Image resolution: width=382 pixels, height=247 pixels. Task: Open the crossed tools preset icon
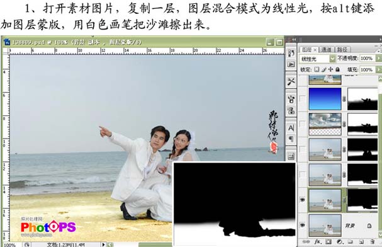click(291, 81)
